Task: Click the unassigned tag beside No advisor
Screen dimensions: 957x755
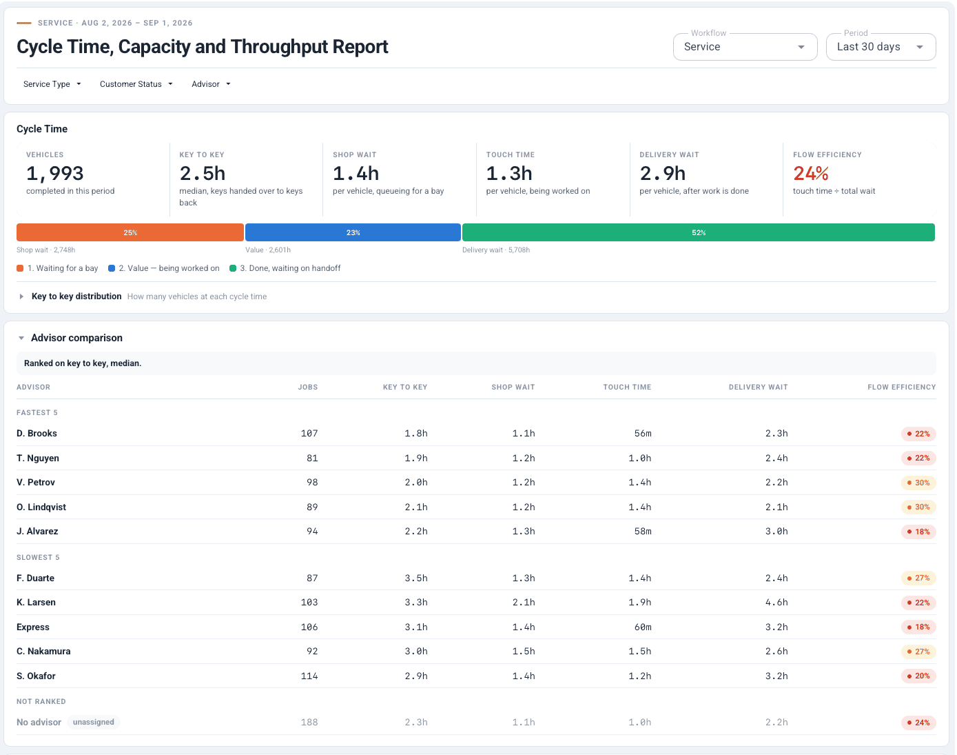Action: 94,723
